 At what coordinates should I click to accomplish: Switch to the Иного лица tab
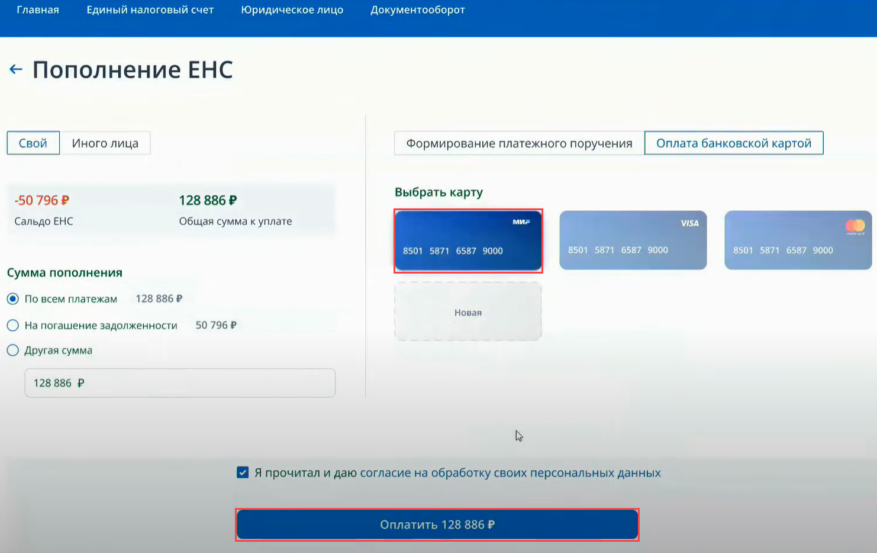(105, 143)
